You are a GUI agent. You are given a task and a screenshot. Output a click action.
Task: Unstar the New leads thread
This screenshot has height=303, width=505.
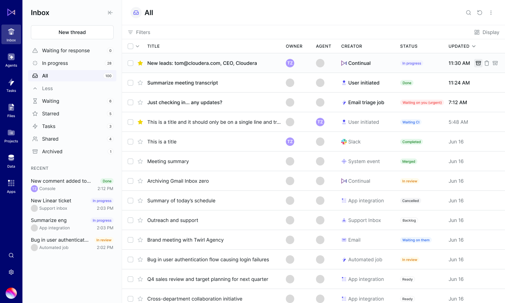click(x=140, y=63)
